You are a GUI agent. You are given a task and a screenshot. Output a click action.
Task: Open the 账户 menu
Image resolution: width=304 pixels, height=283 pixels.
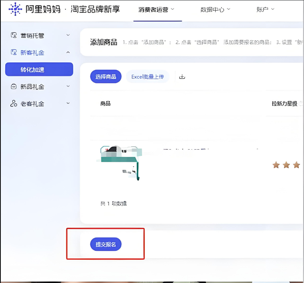click(x=262, y=9)
